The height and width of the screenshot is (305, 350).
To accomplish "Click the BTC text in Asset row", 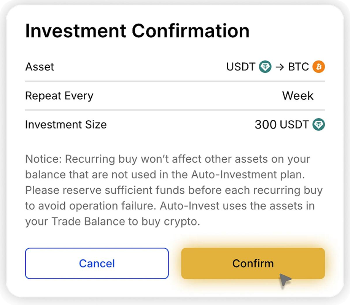I will point(299,67).
